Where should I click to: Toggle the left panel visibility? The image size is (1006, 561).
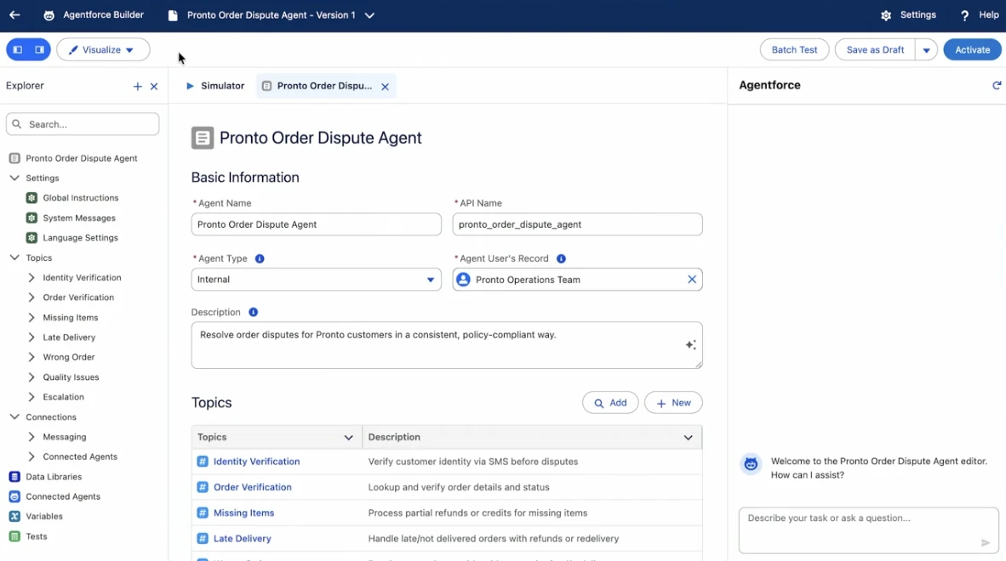pyautogui.click(x=17, y=50)
